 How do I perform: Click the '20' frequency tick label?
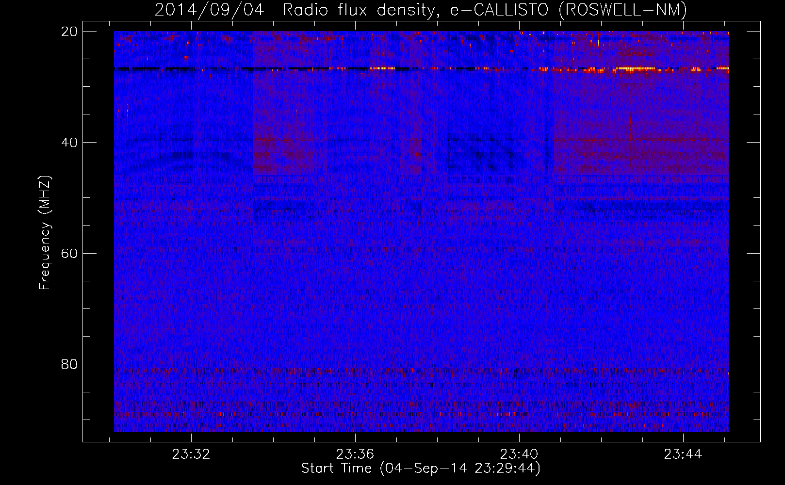click(x=69, y=32)
